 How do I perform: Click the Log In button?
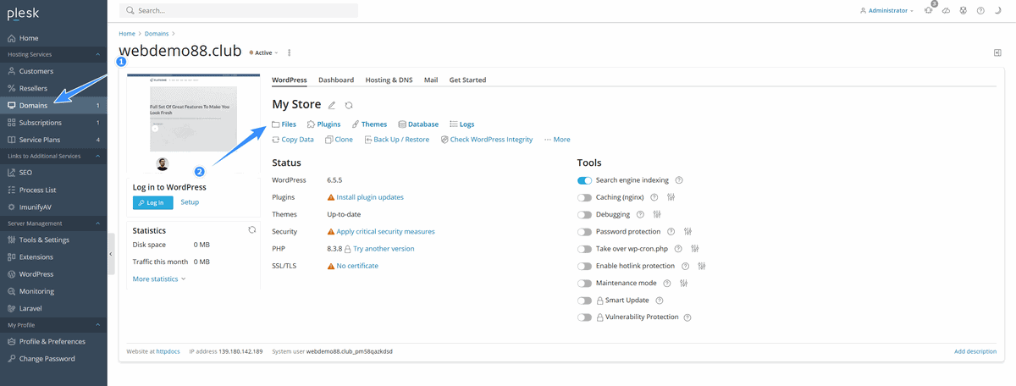pyautogui.click(x=153, y=202)
